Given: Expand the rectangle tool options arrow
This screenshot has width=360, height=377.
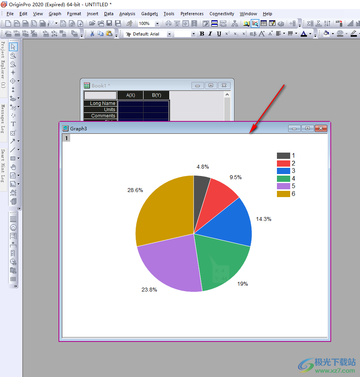Looking at the screenshot, I should [x=18, y=158].
